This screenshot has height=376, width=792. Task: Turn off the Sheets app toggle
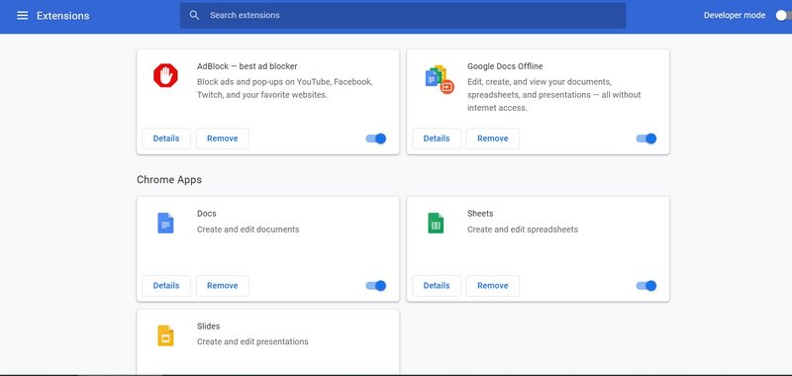point(646,286)
